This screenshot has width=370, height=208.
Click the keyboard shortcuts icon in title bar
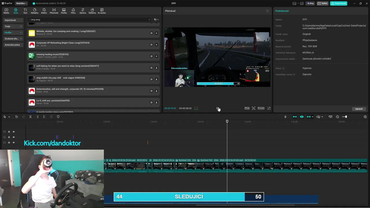pos(302,3)
